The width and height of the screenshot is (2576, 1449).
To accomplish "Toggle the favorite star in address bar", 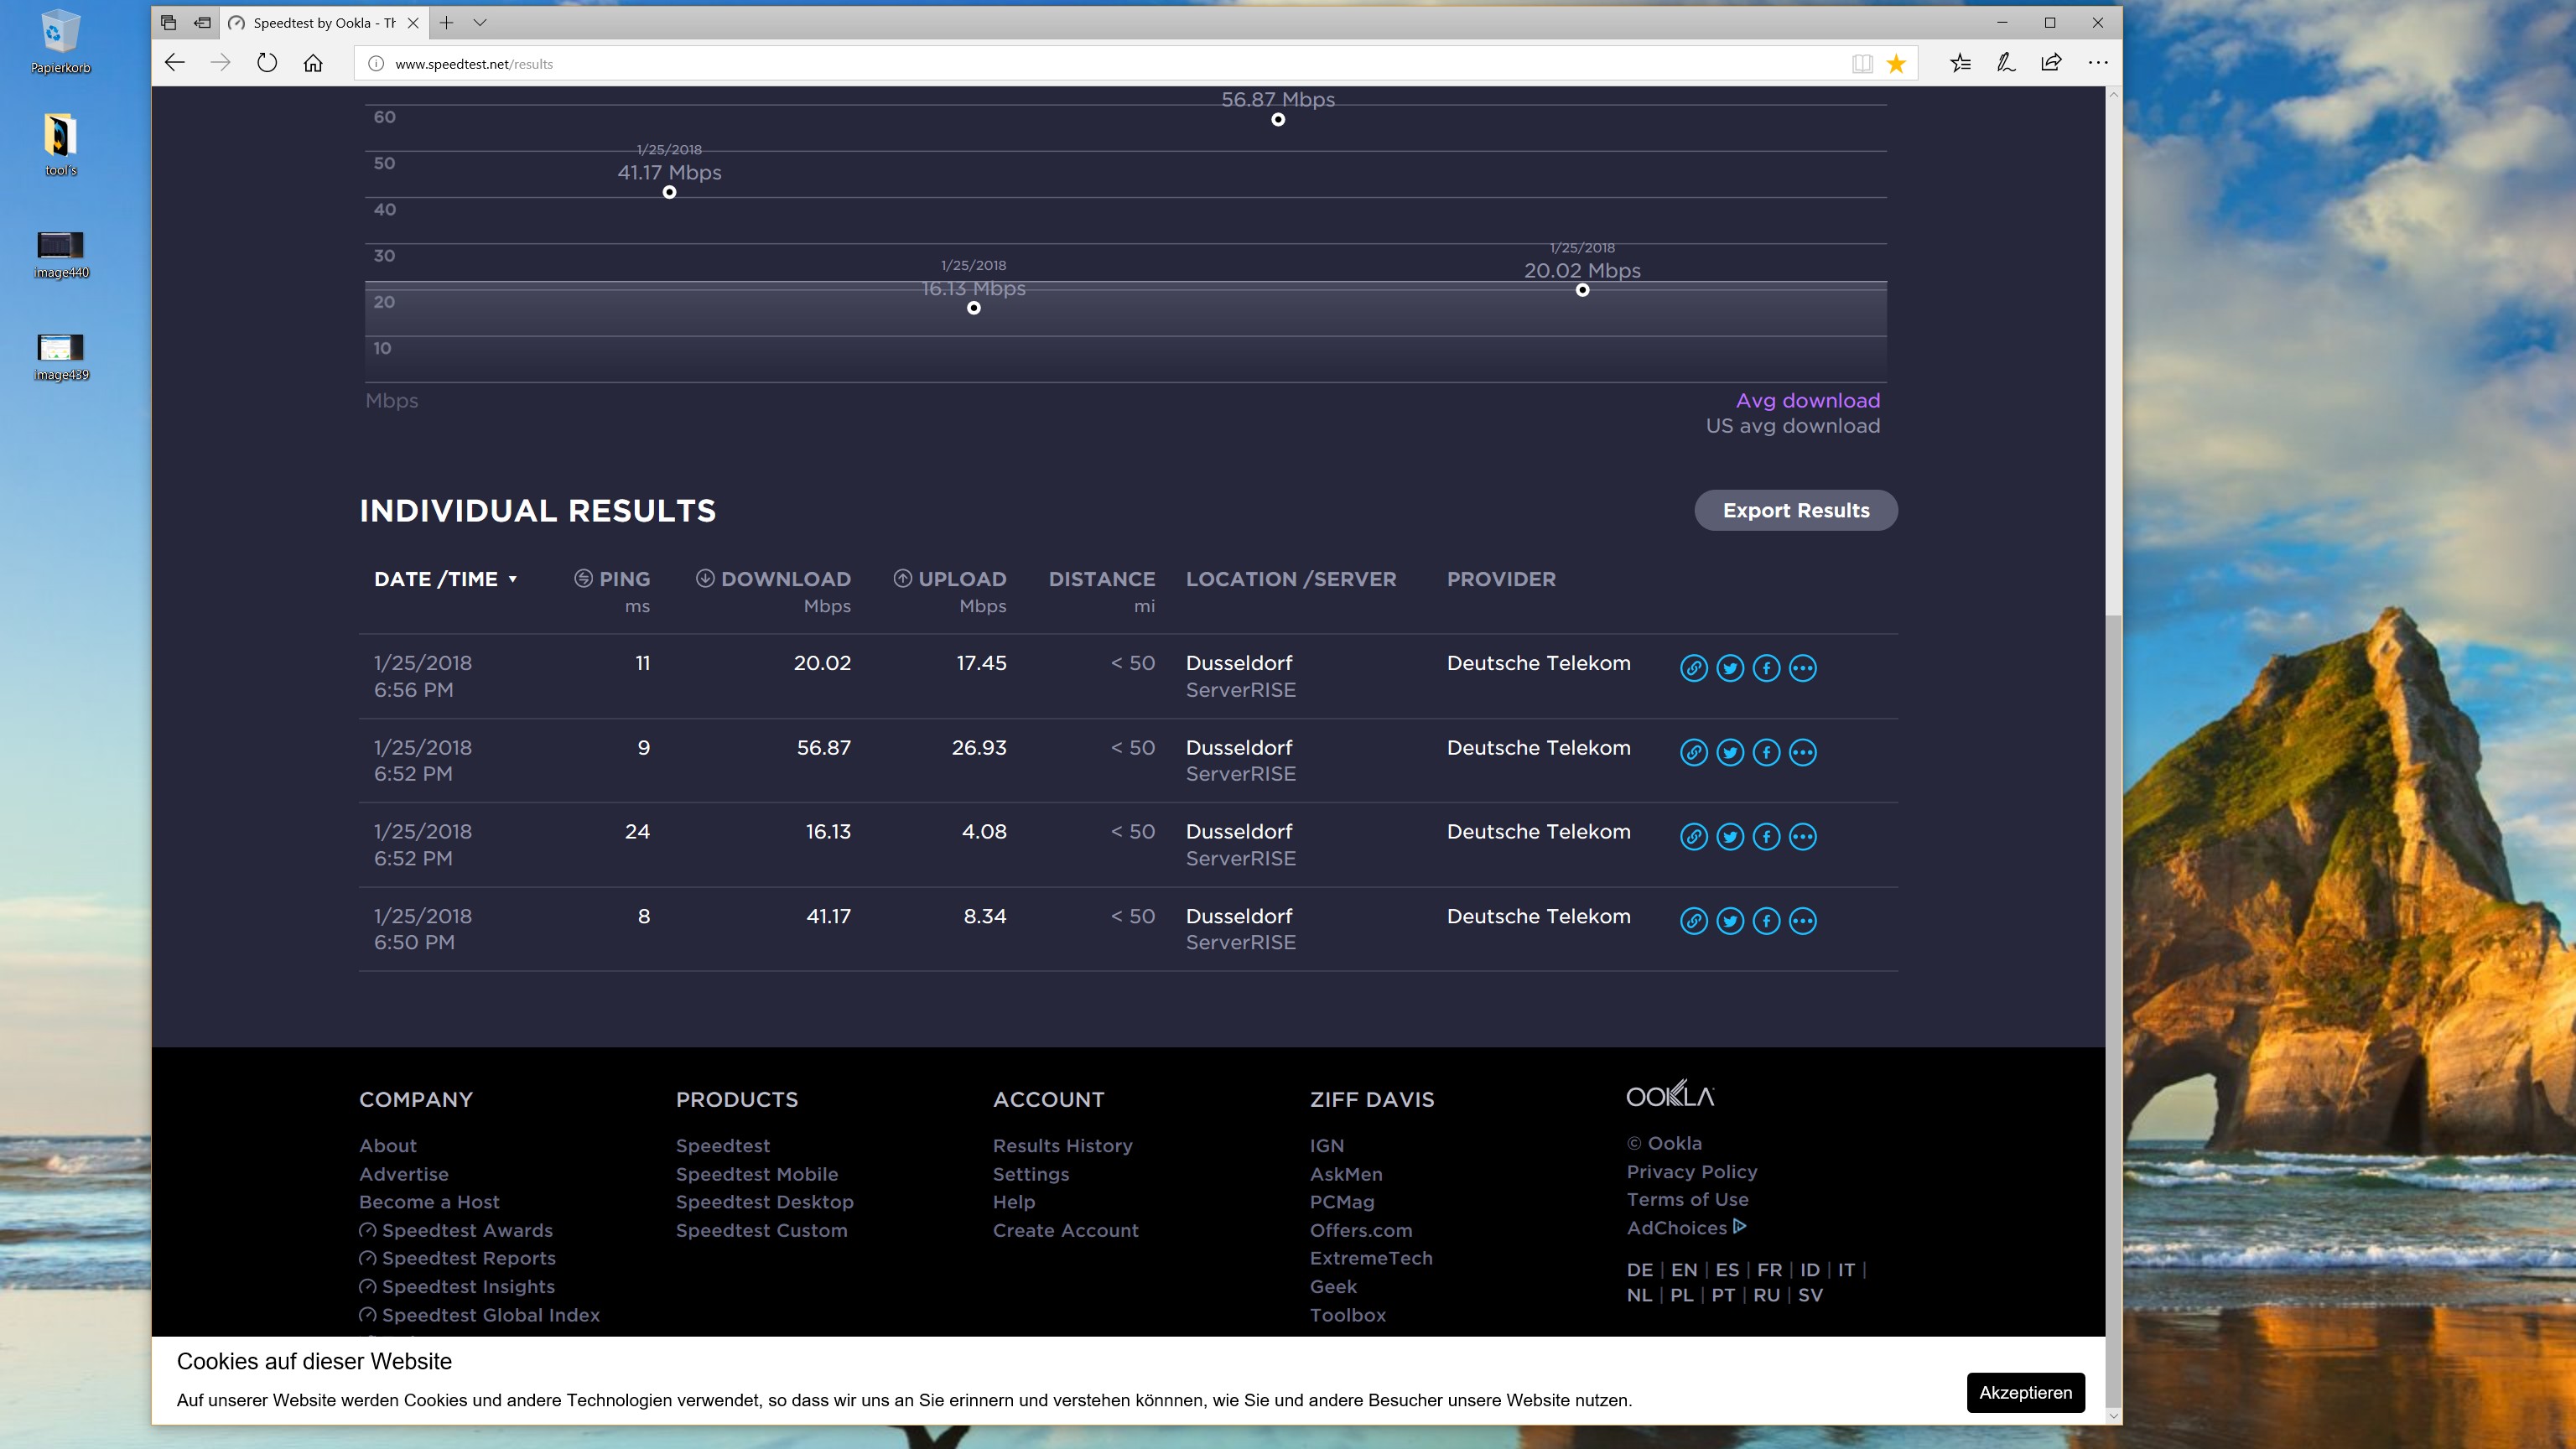I will click(x=1896, y=64).
